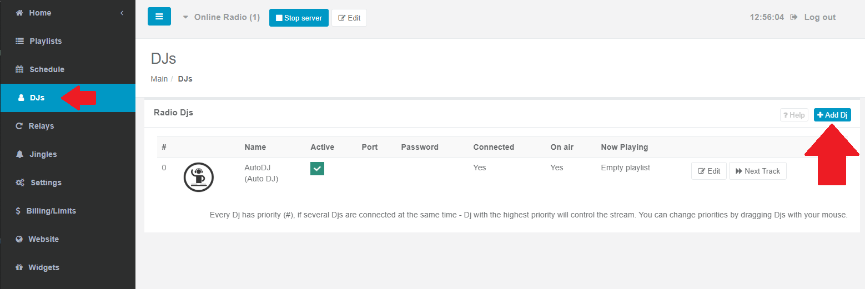The height and width of the screenshot is (289, 865).
Task: Skip to Next Track for AutoDJ
Action: click(x=758, y=171)
